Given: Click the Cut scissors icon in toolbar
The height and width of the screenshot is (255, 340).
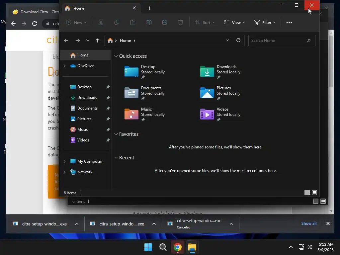Looking at the screenshot, I should [101, 22].
